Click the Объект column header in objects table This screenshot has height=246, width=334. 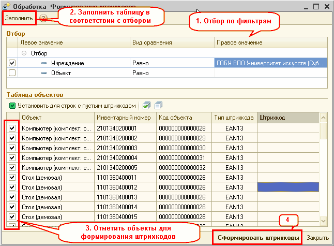57,118
